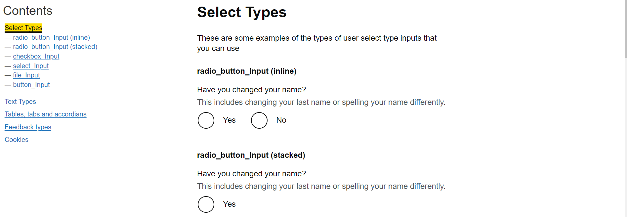Open the Cookies page
The image size is (627, 217).
(x=17, y=140)
